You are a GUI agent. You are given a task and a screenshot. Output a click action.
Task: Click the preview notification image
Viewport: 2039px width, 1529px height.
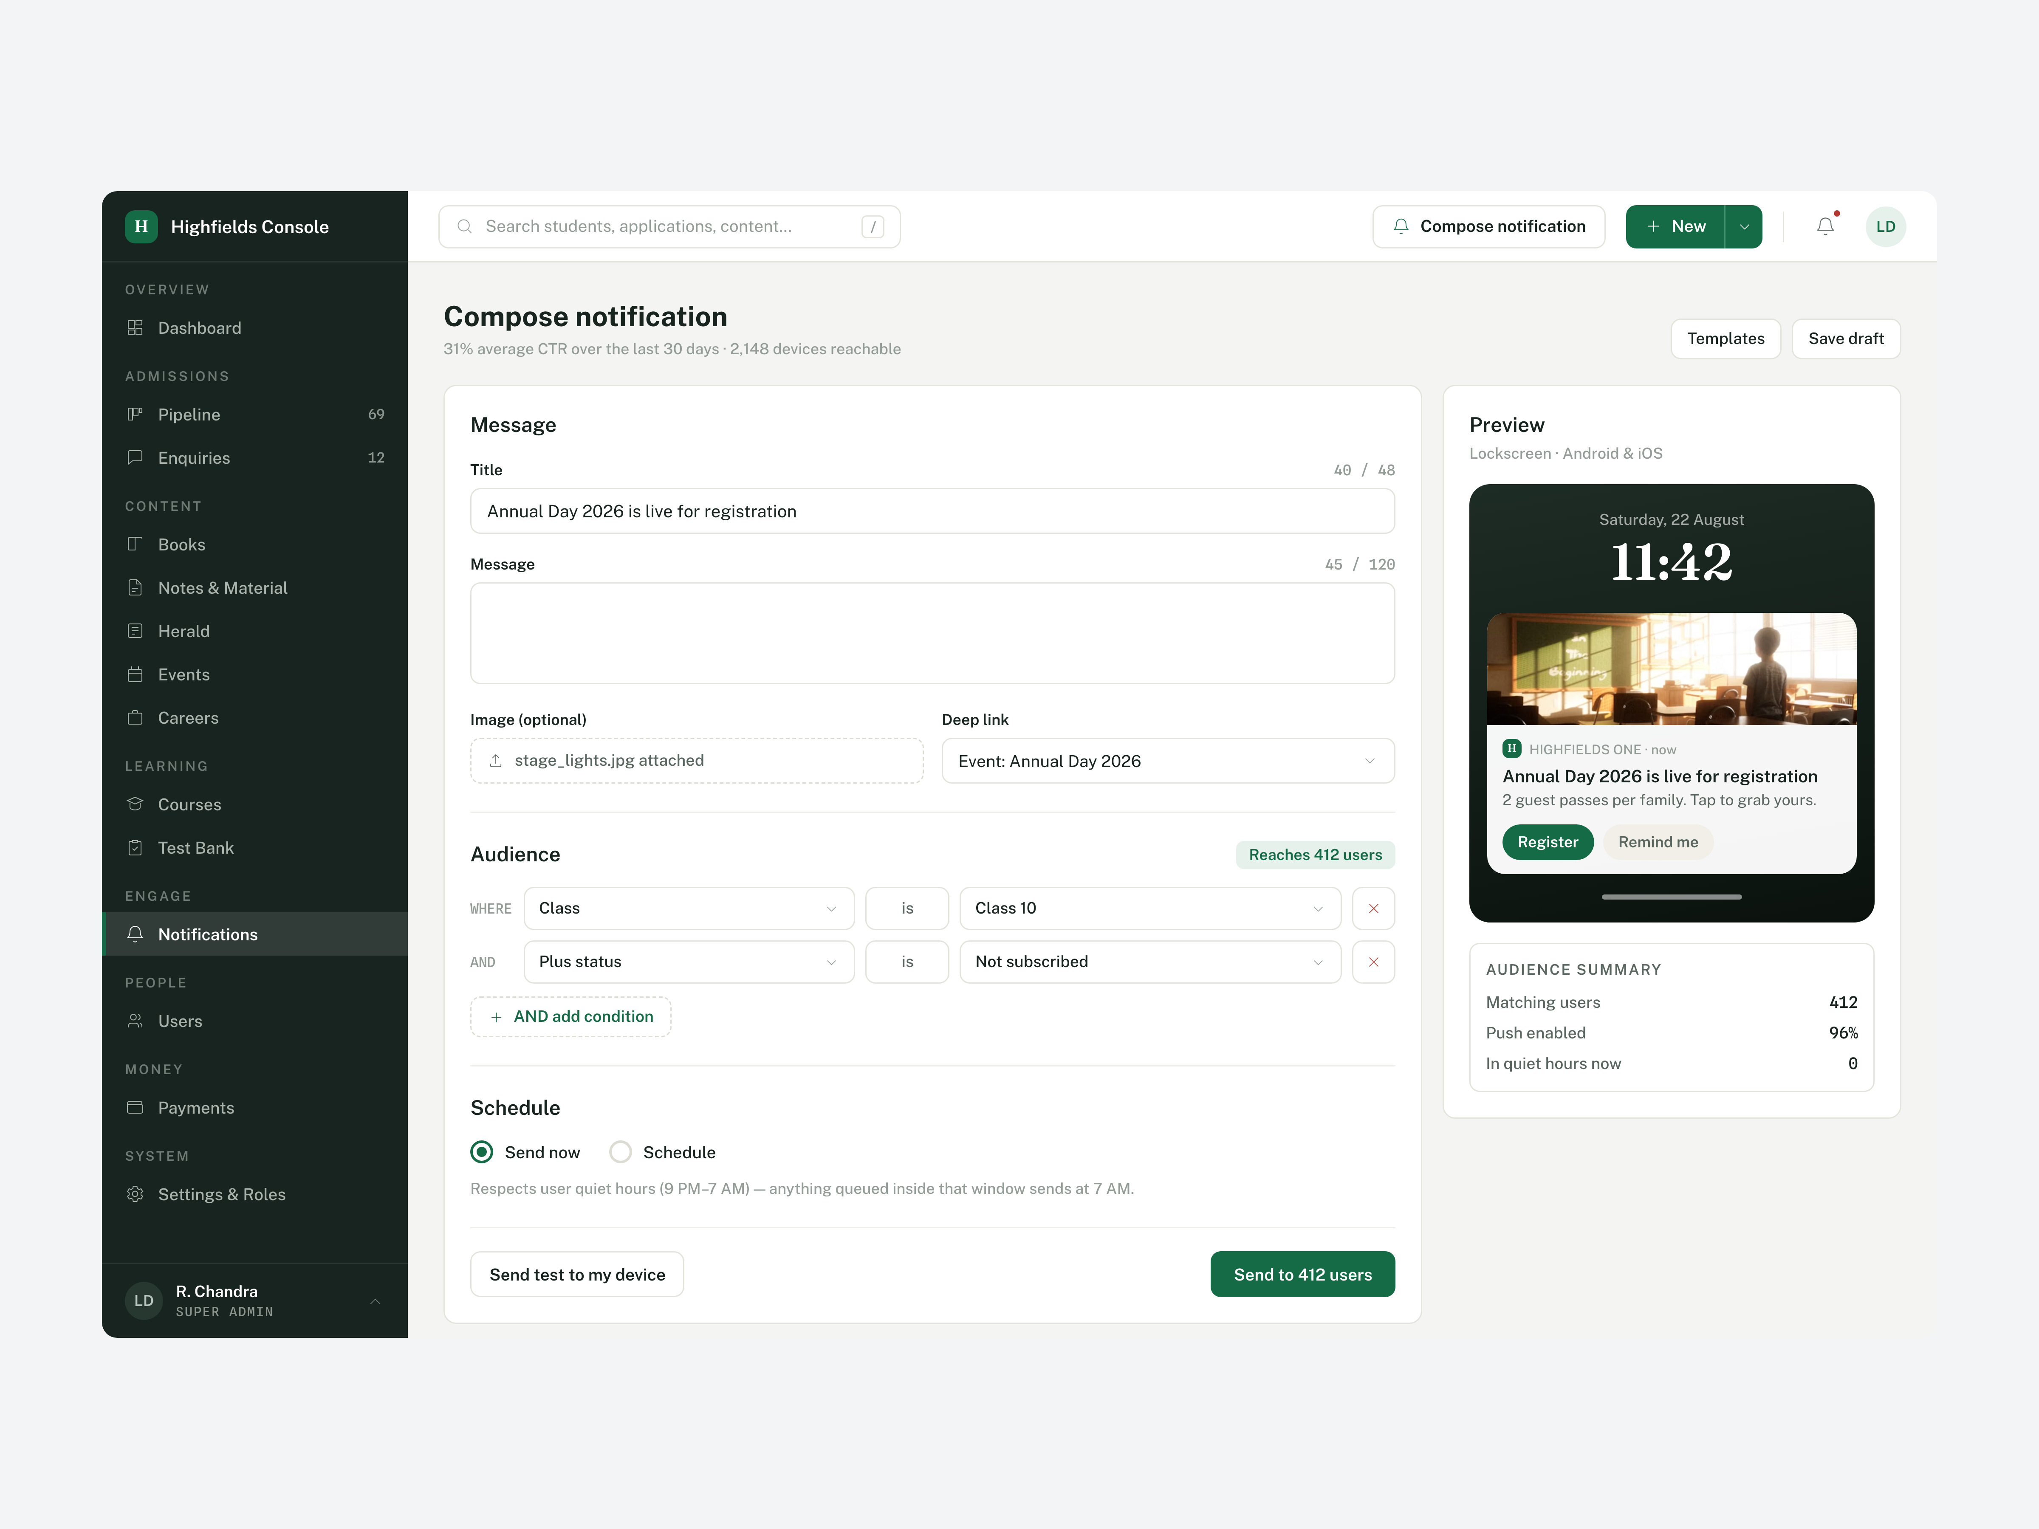tap(1671, 669)
